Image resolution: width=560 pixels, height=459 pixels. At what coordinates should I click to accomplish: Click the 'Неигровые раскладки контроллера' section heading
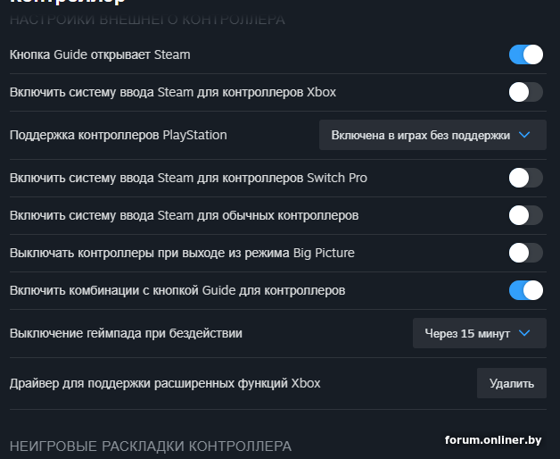pos(150,445)
